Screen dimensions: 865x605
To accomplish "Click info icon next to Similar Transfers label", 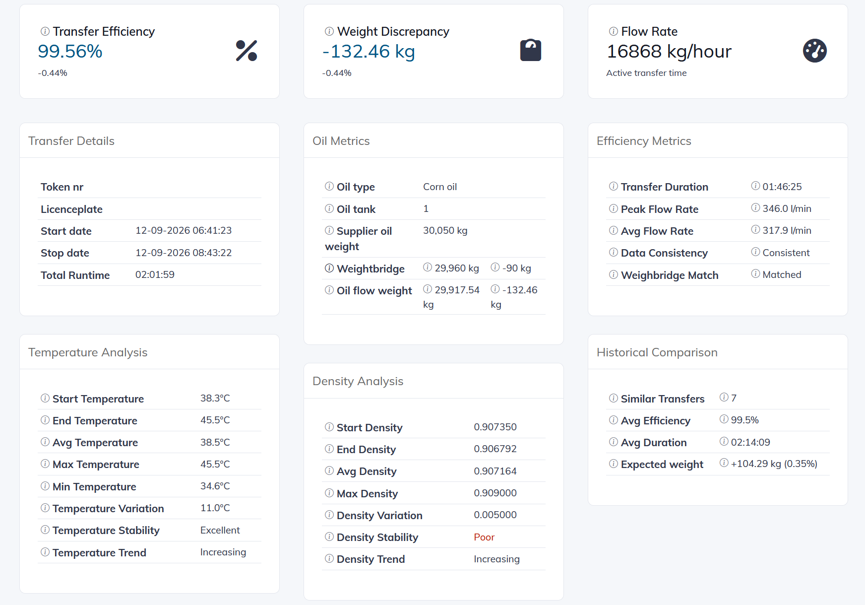I will click(614, 398).
